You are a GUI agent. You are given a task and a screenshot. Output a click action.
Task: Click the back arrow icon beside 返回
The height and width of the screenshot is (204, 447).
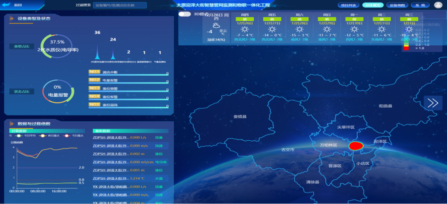[6, 5]
